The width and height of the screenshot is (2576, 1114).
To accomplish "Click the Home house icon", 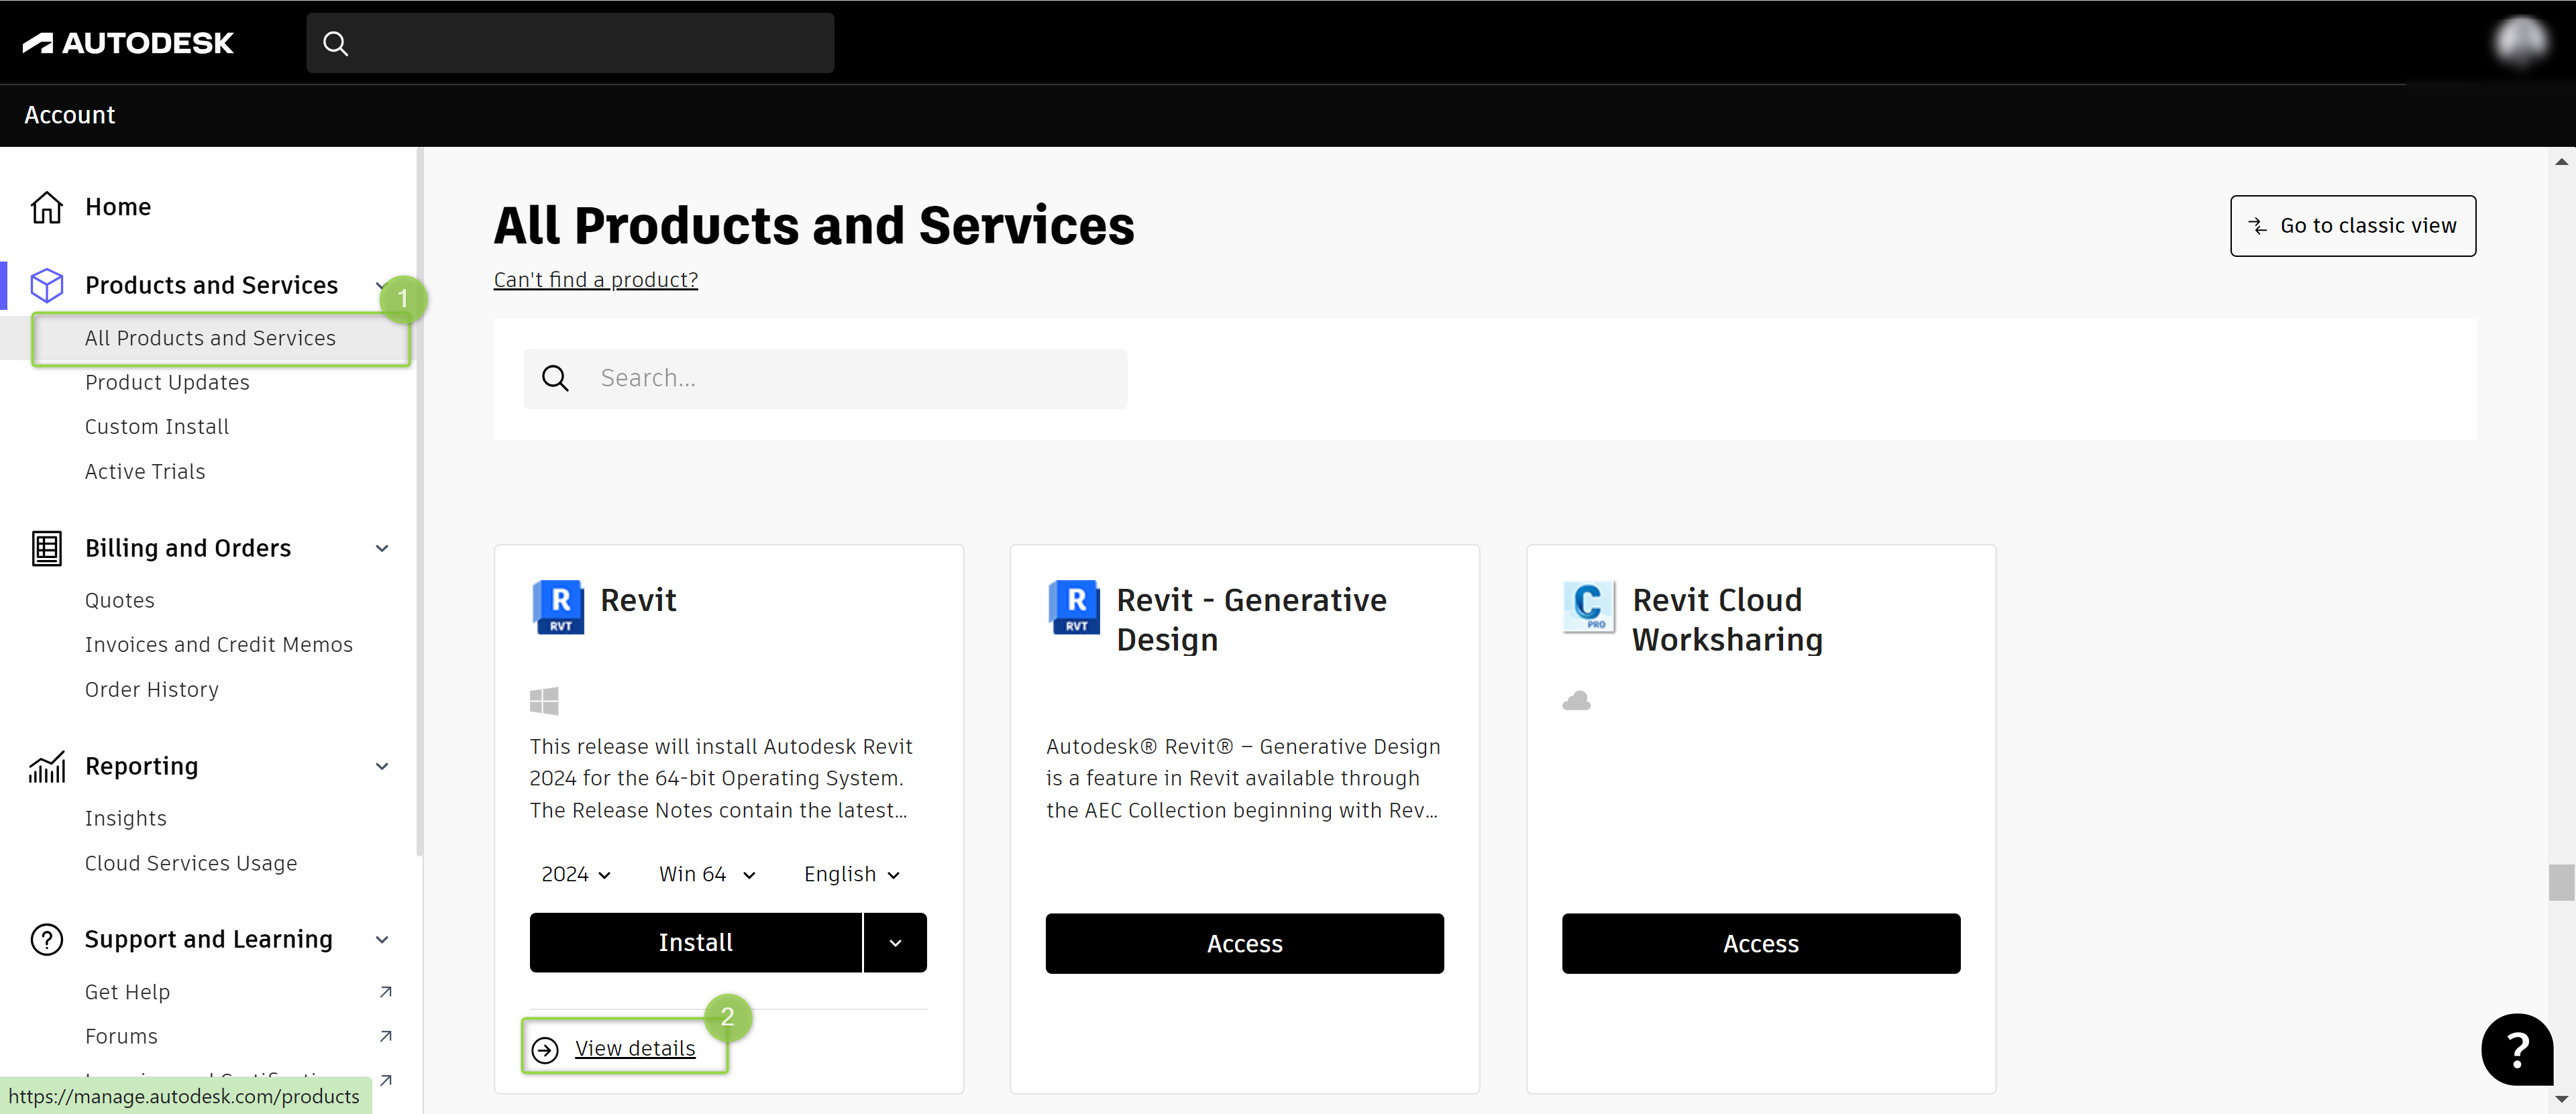I will pyautogui.click(x=46, y=207).
